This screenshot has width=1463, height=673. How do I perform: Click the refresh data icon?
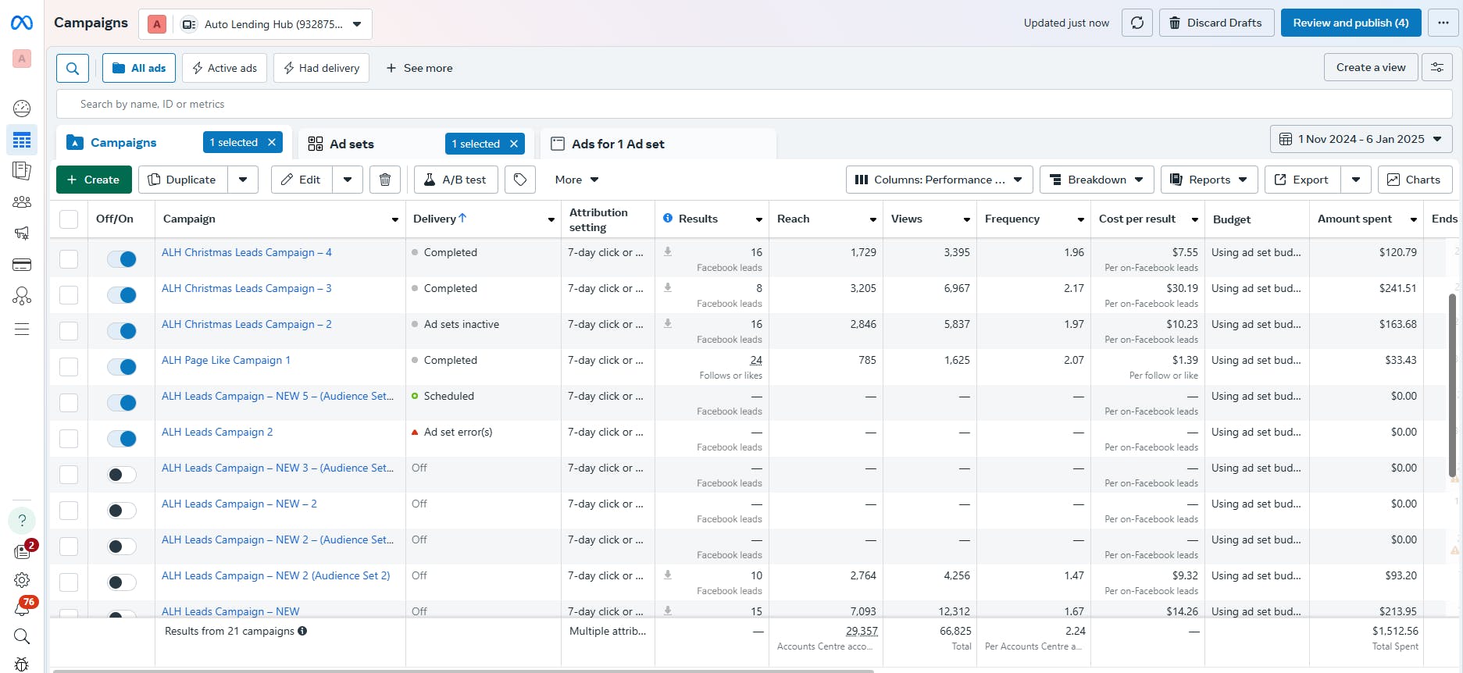tap(1137, 23)
